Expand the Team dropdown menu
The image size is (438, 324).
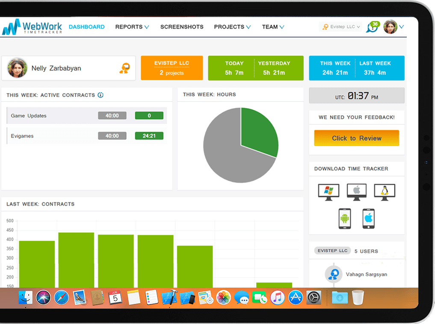coord(273,27)
